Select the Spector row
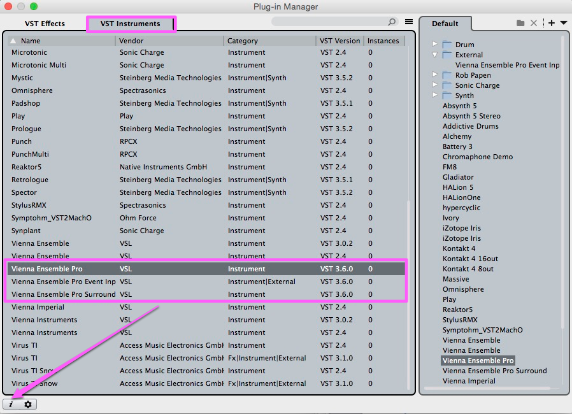The height and width of the screenshot is (414, 572). tap(206, 192)
